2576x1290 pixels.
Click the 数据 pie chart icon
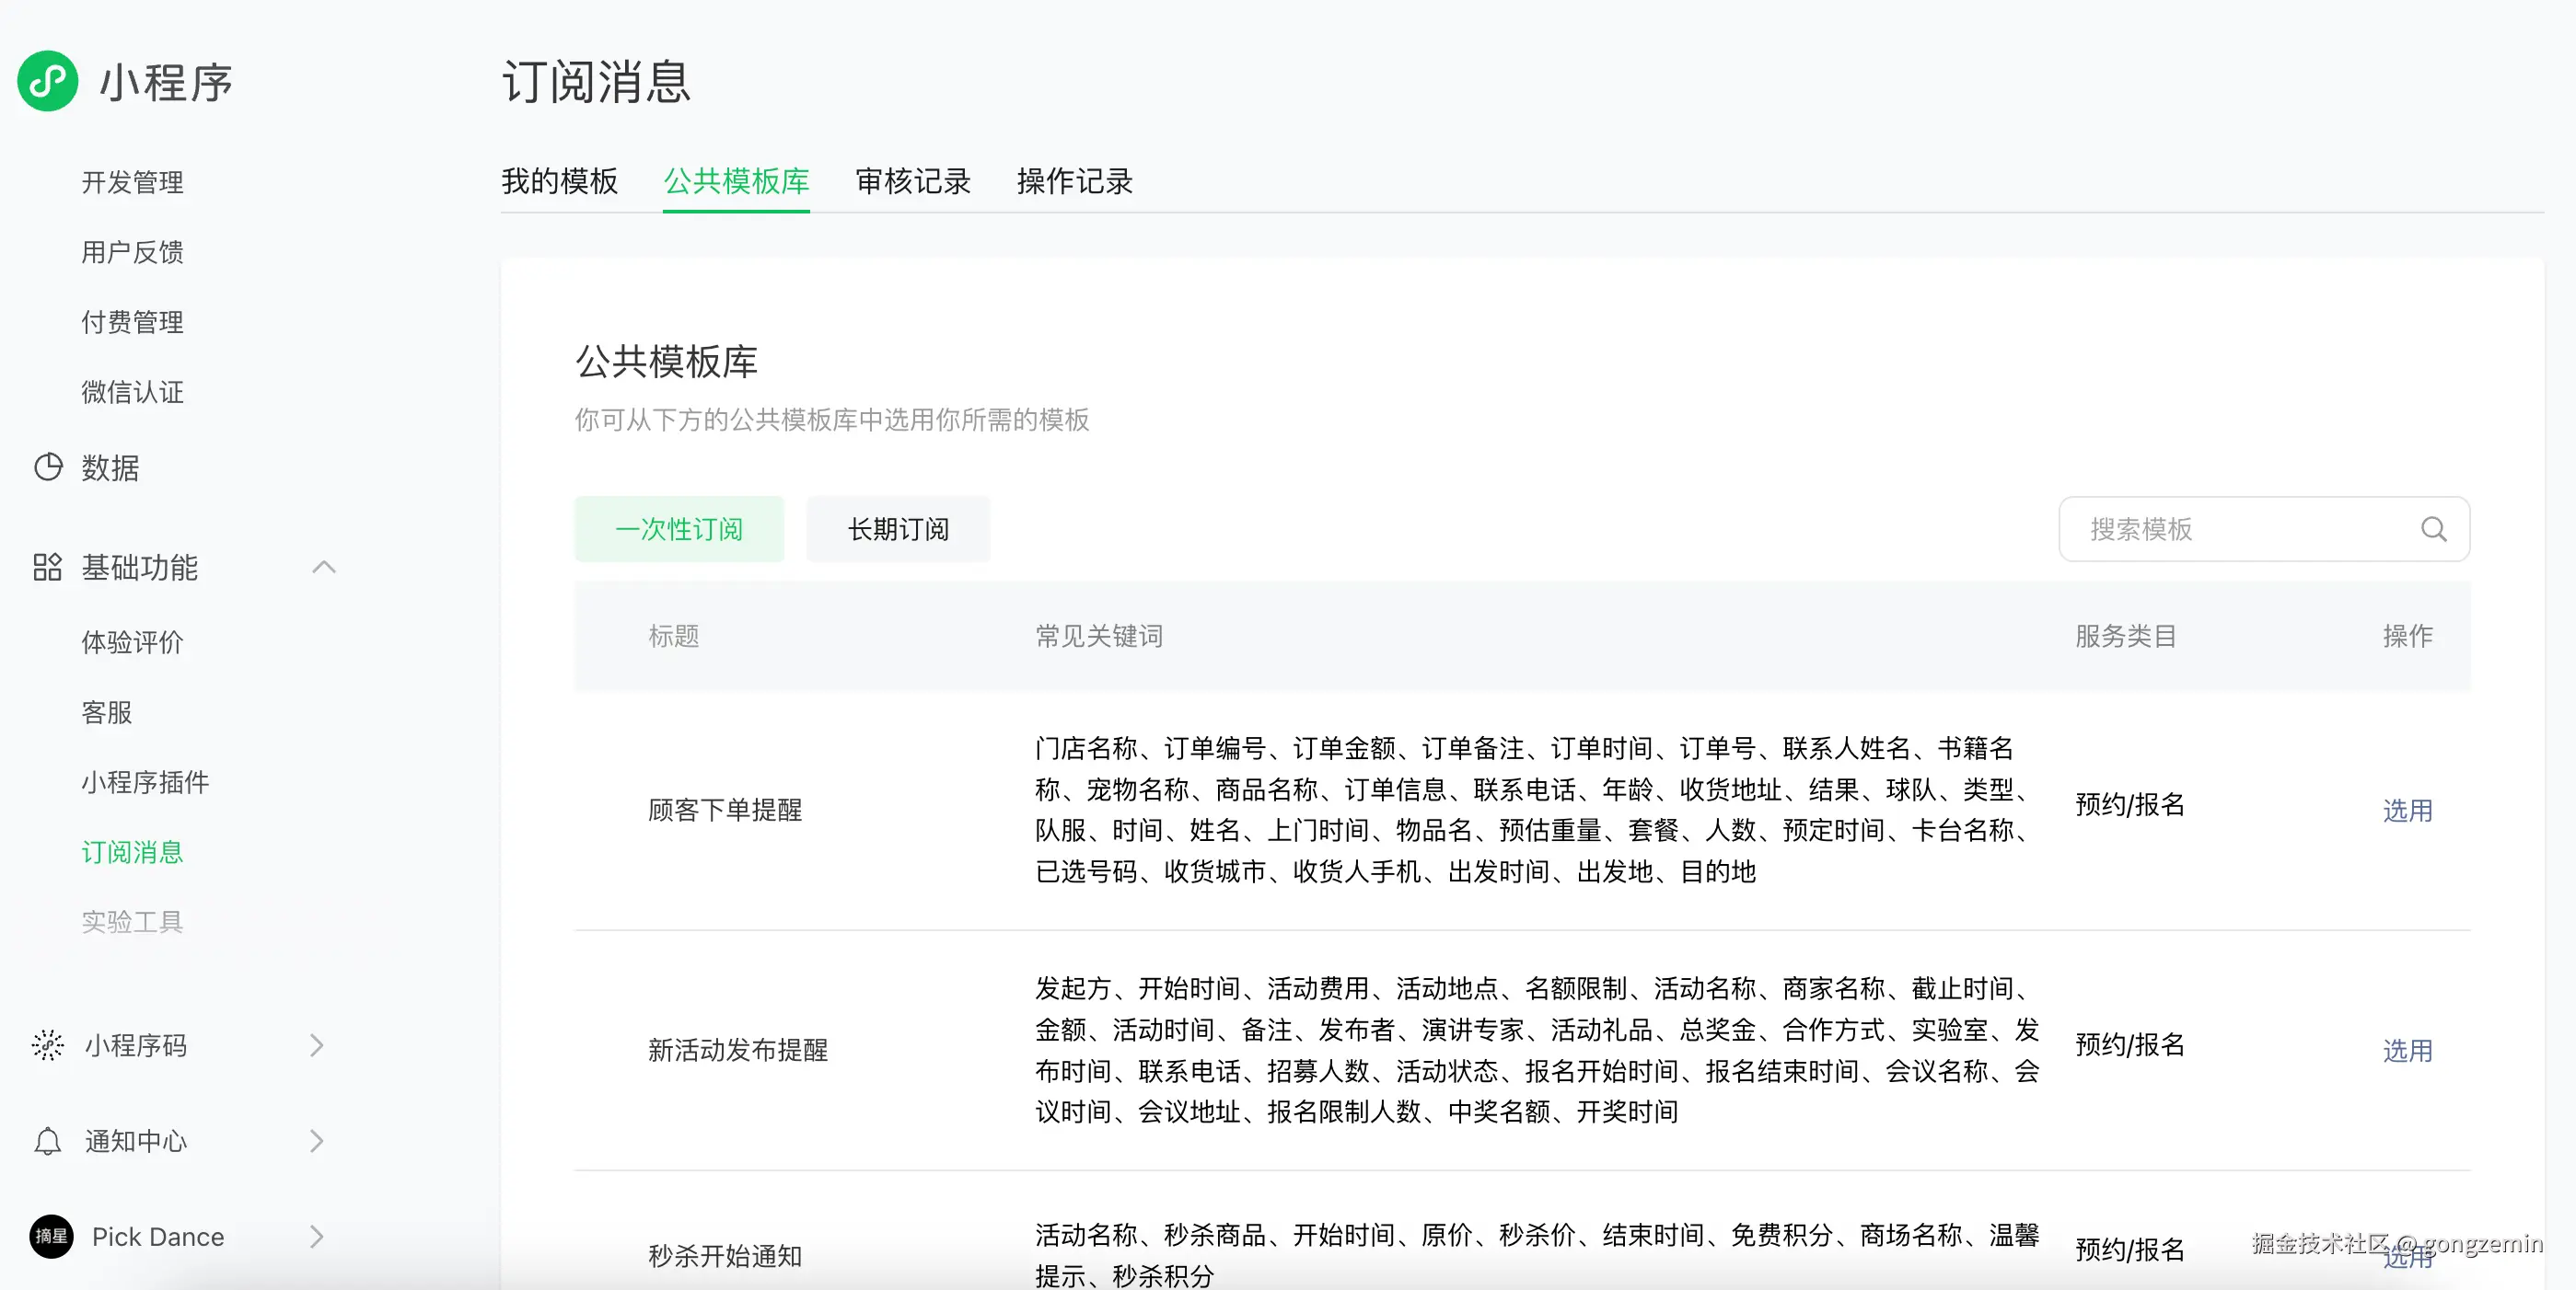(47, 466)
